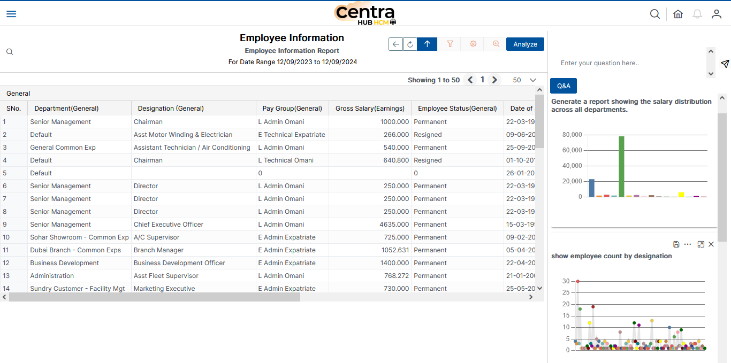Click the red point at 30 in designation chart

(x=577, y=281)
